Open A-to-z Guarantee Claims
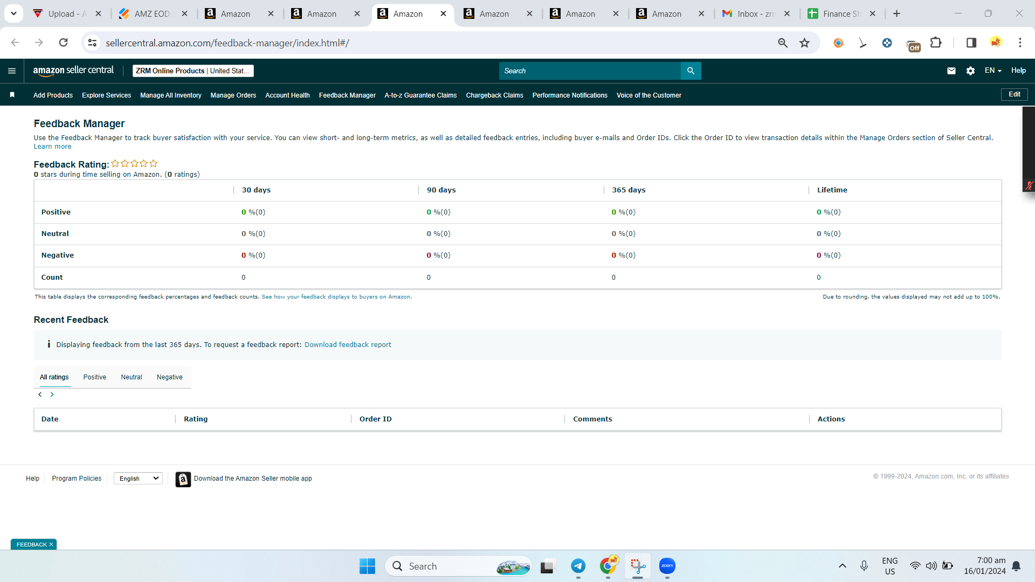Screen dimensions: 1035x582 [x=420, y=95]
